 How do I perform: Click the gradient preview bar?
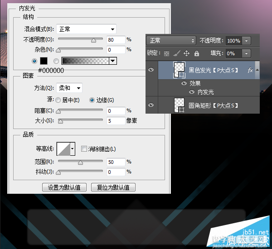(x=85, y=61)
